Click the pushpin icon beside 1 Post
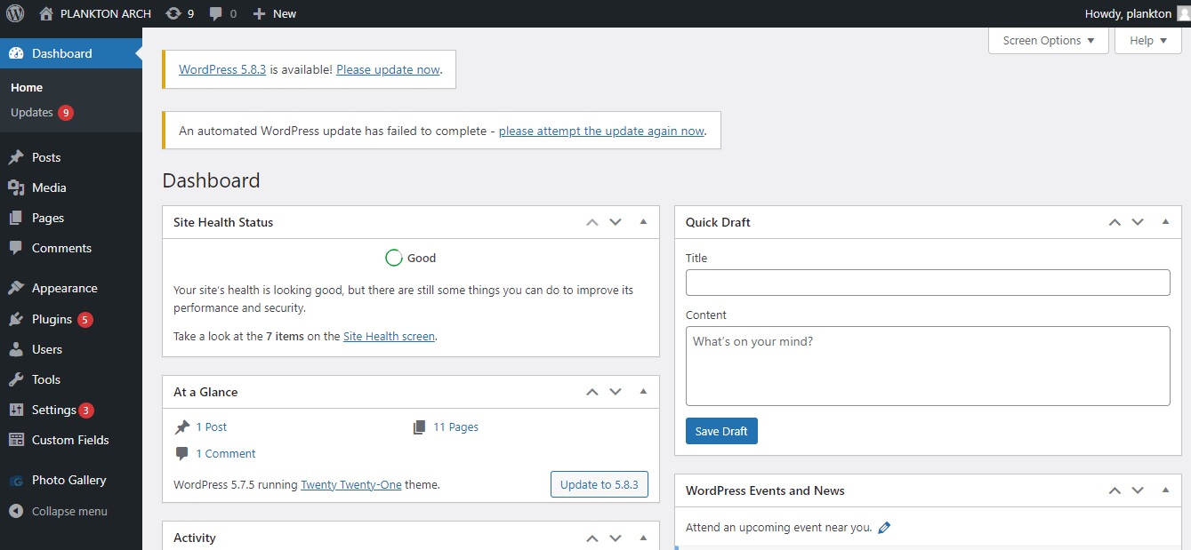Screen dimensions: 1191x550 pos(182,426)
